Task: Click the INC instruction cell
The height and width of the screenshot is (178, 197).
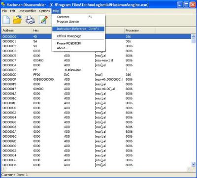Action: click(x=67, y=75)
